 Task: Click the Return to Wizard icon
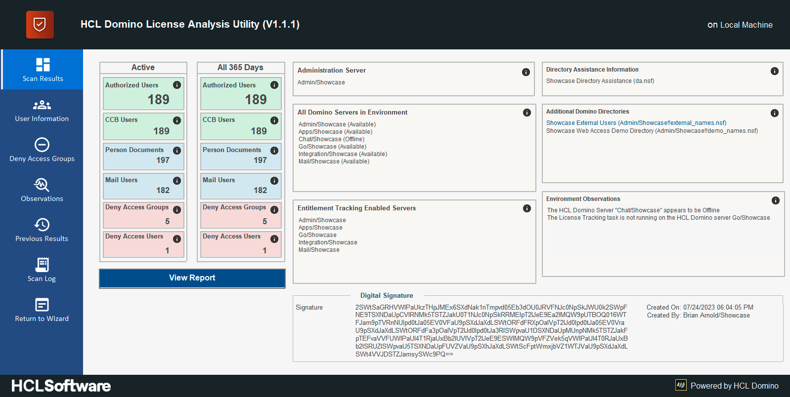42,305
